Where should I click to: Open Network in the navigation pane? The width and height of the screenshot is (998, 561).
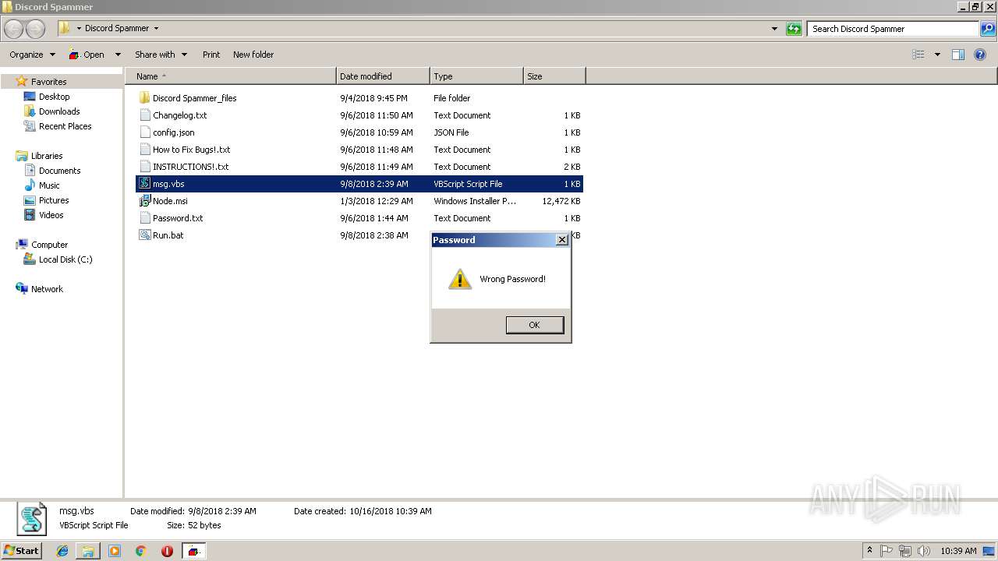(x=47, y=289)
